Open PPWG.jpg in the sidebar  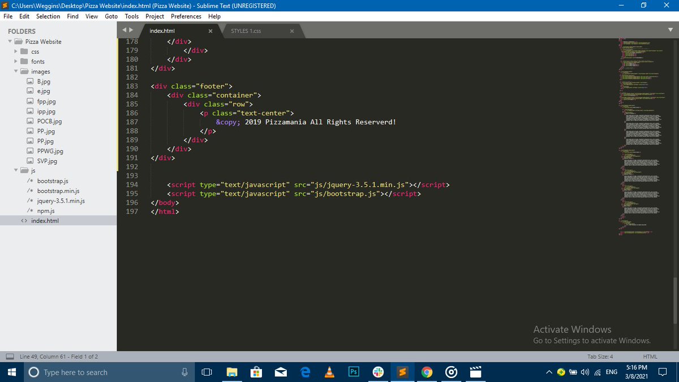point(50,151)
